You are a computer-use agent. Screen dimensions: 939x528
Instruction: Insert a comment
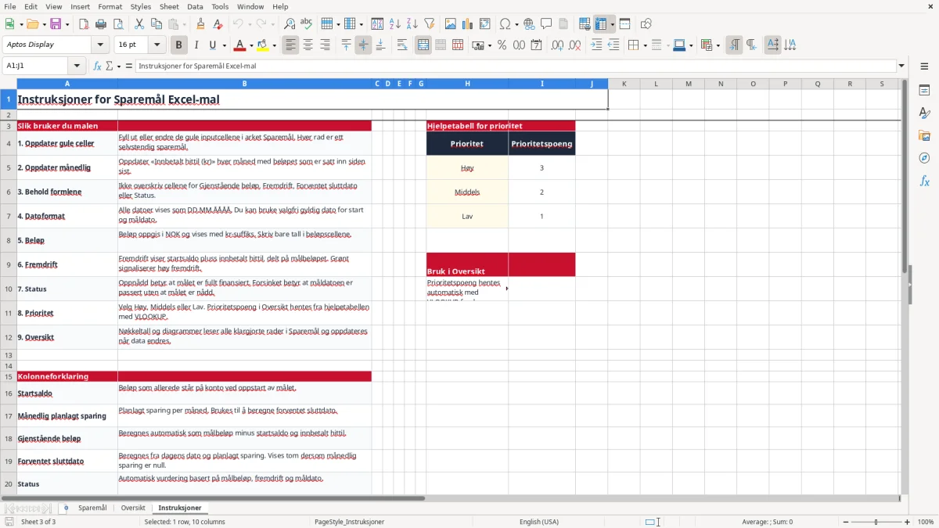546,24
